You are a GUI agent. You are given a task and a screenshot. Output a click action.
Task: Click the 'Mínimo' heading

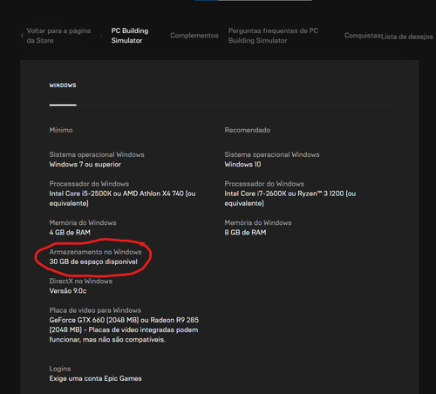click(61, 130)
